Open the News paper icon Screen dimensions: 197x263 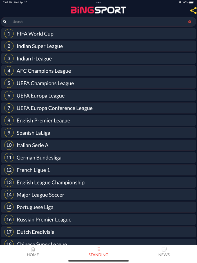click(x=164, y=249)
